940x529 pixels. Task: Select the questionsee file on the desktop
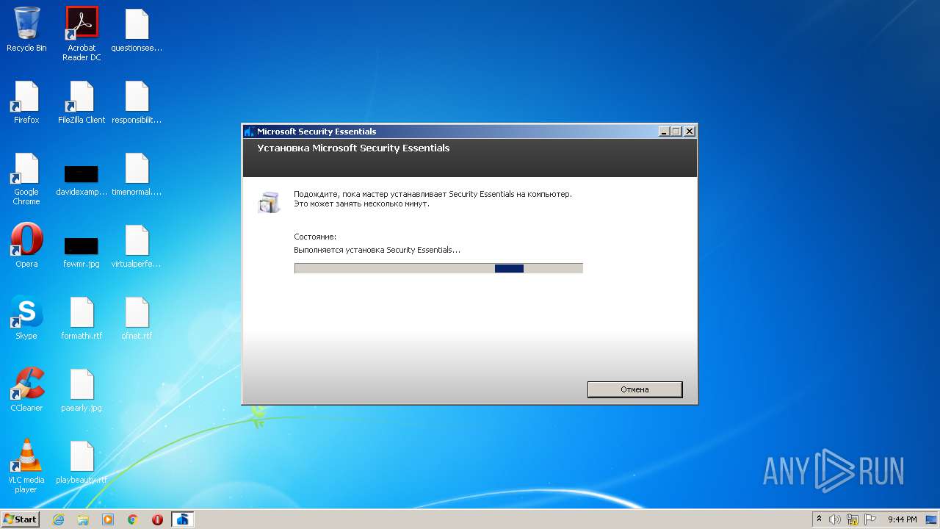(x=137, y=30)
